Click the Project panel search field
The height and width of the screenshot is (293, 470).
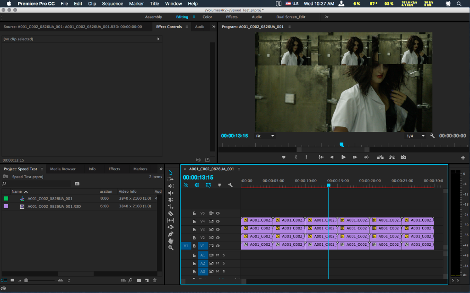point(36,184)
